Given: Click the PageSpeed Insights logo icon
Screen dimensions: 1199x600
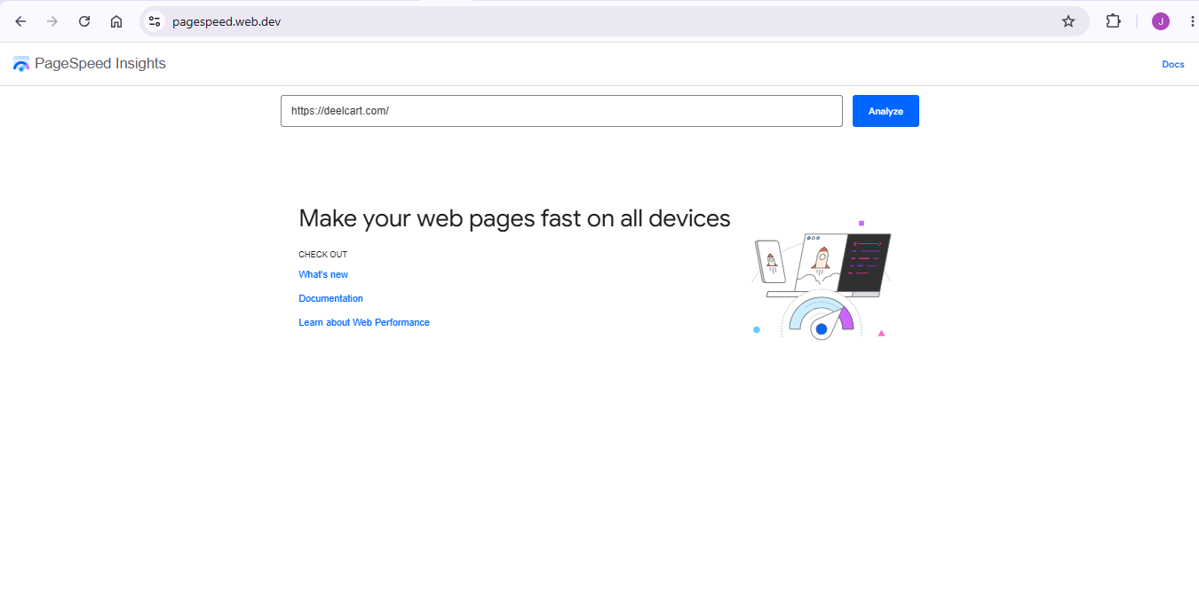Looking at the screenshot, I should [21, 64].
